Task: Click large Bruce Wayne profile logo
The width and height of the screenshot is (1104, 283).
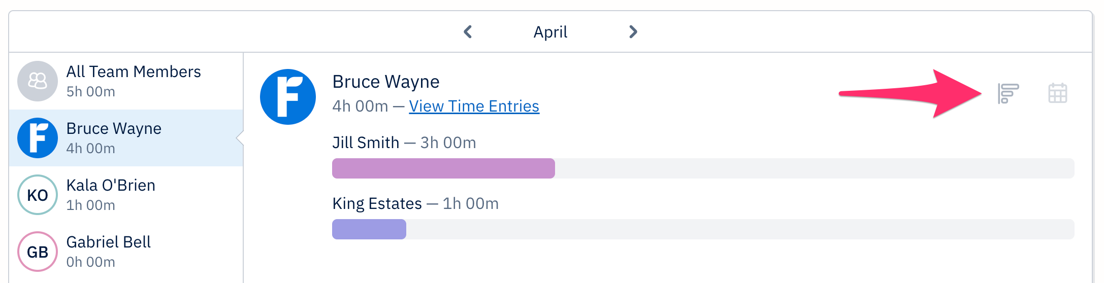Action: pos(288,97)
